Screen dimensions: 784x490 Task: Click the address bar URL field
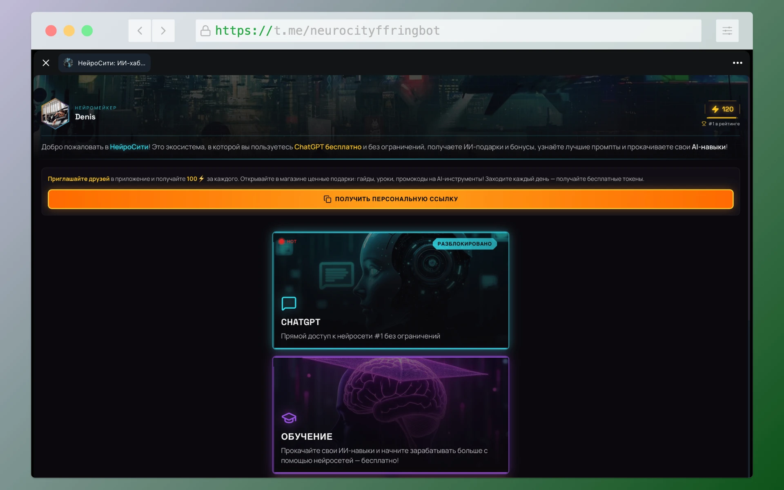pos(448,31)
